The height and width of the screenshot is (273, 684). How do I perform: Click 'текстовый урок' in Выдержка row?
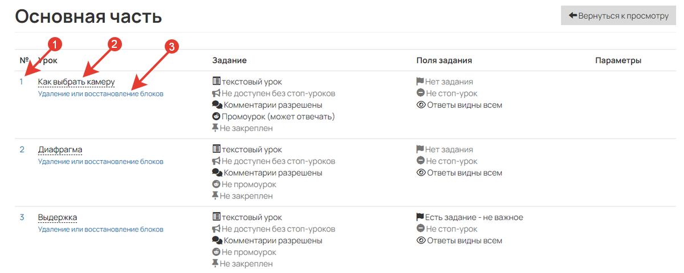(252, 218)
